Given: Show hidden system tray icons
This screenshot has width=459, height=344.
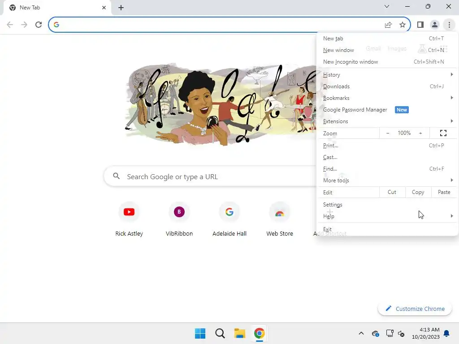Looking at the screenshot, I should tap(361, 333).
